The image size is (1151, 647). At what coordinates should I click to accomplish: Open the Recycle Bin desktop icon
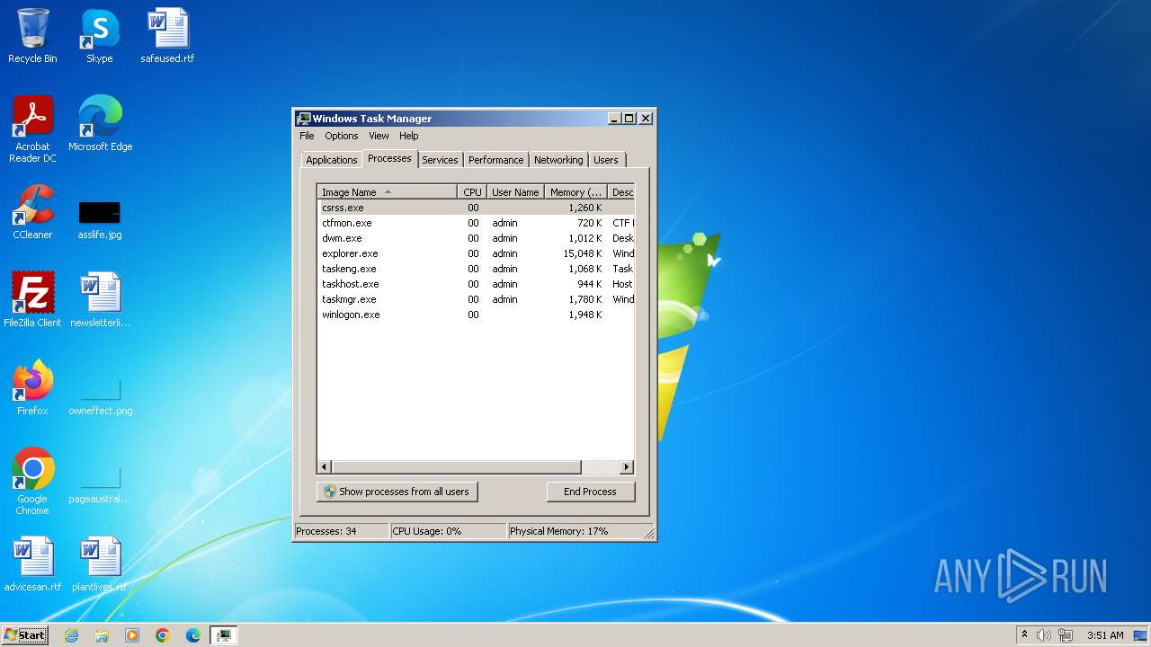32,36
